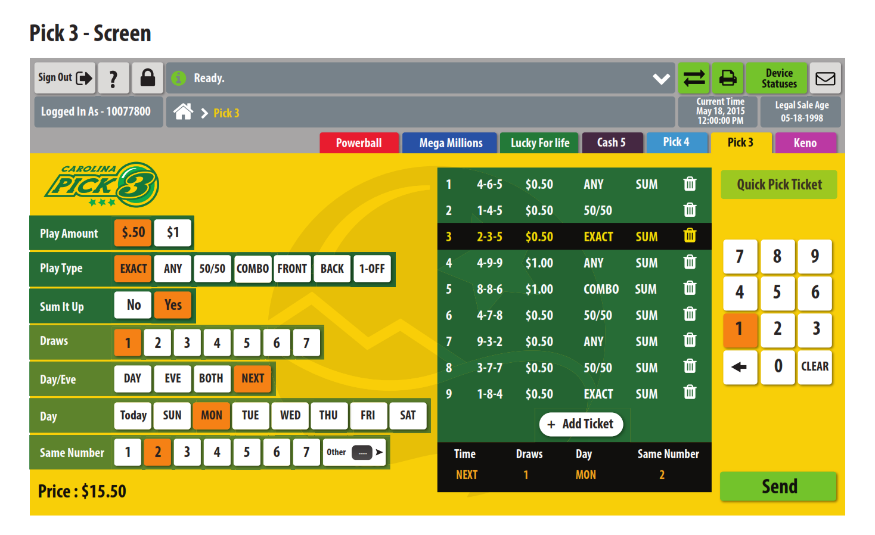
Task: Click the Ready info status icon
Action: (178, 78)
